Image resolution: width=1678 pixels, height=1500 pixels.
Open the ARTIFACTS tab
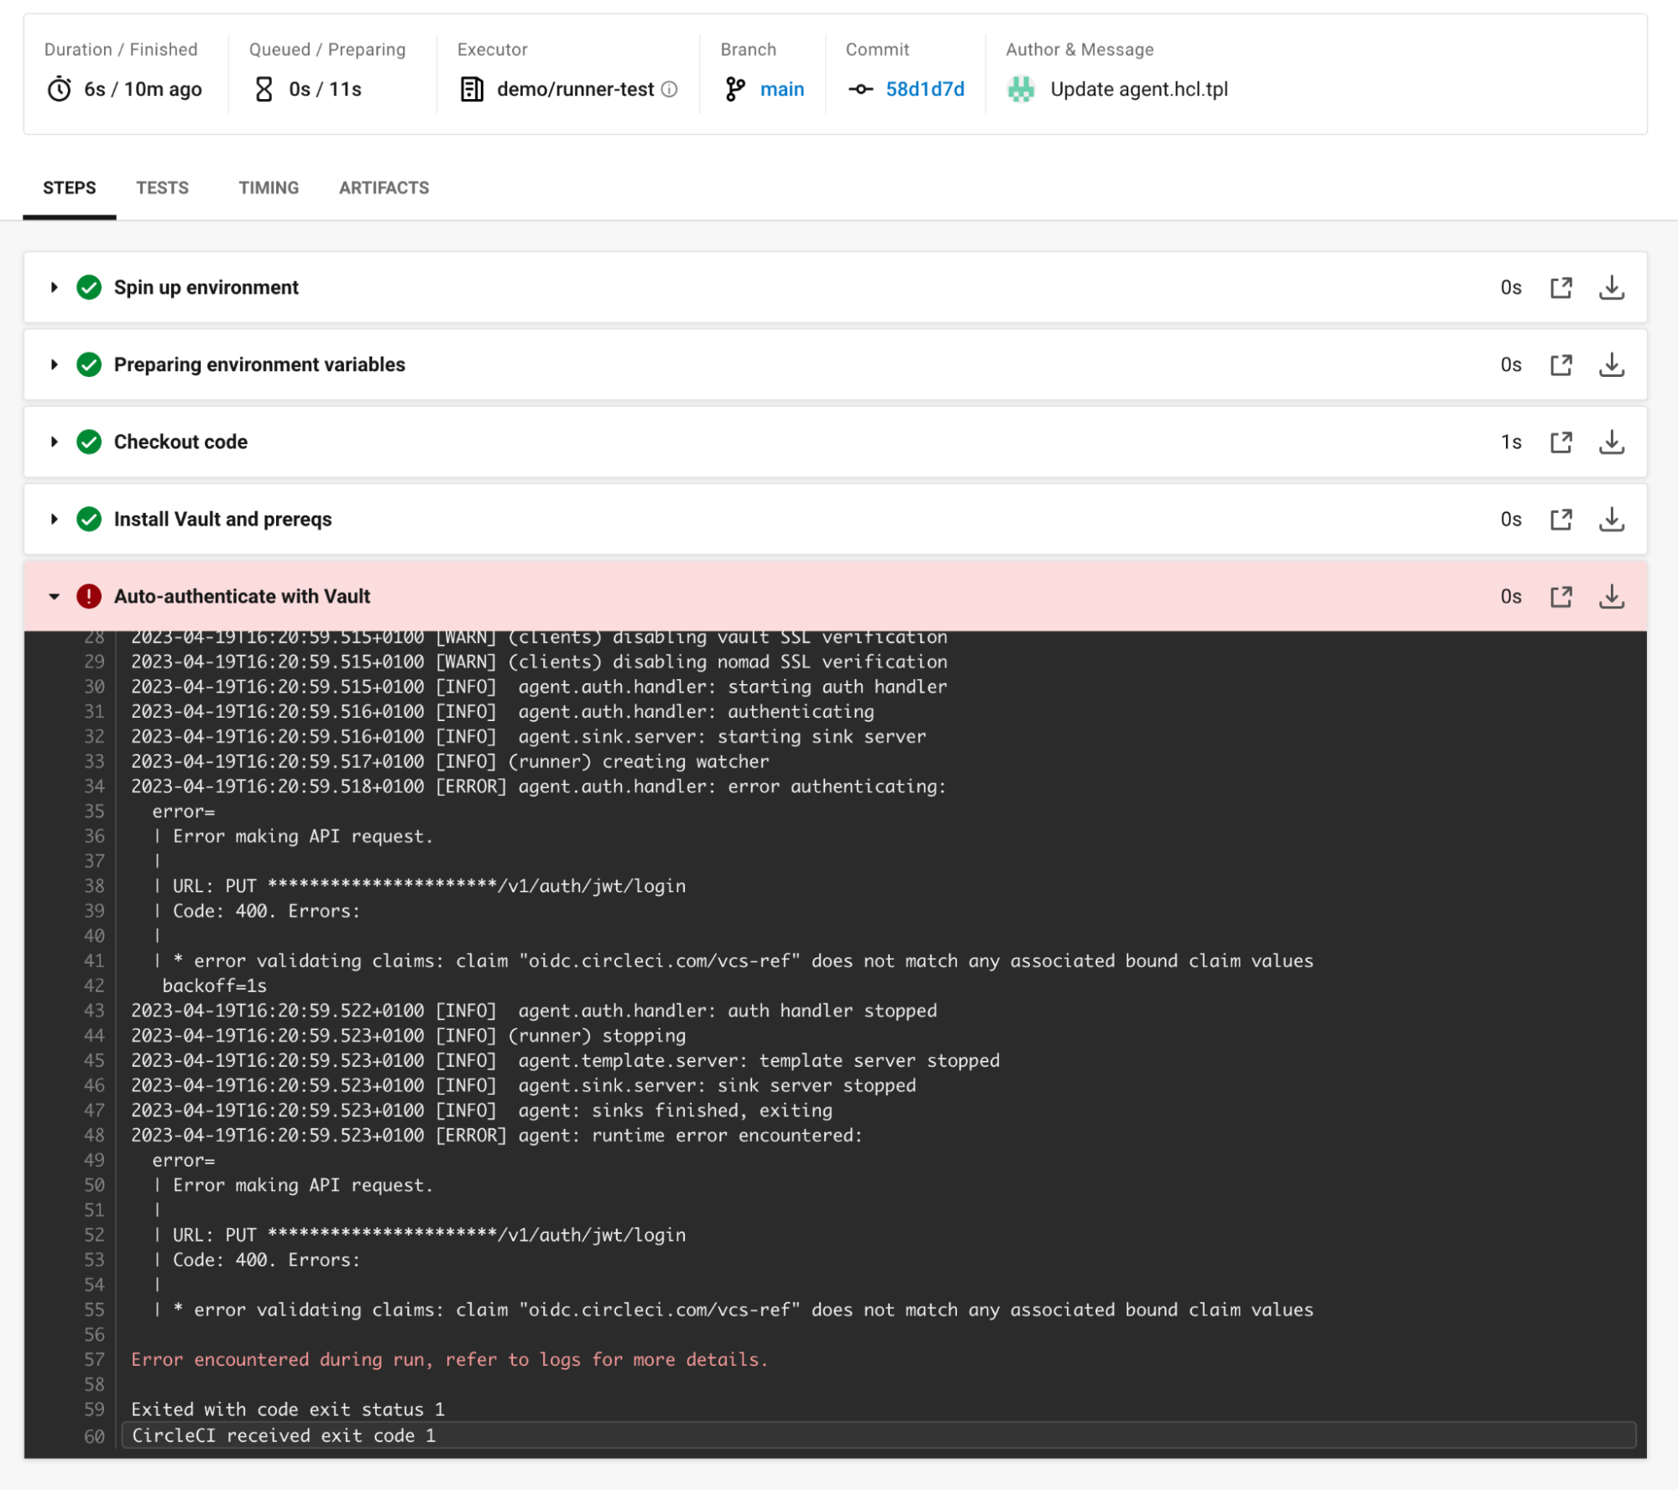click(384, 188)
